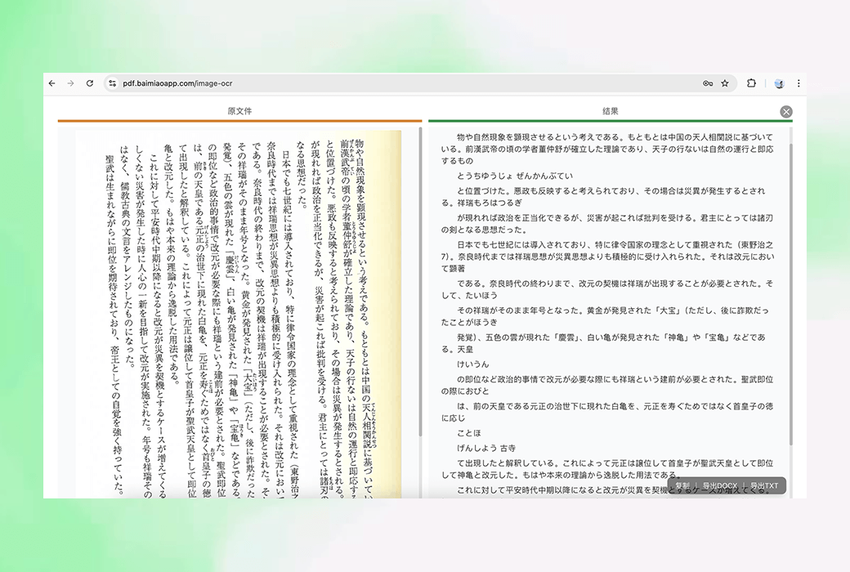The width and height of the screenshot is (850, 572).
Task: Click the result line 'とうちゆうじょ ぜんかんぶてい'
Action: (x=515, y=176)
